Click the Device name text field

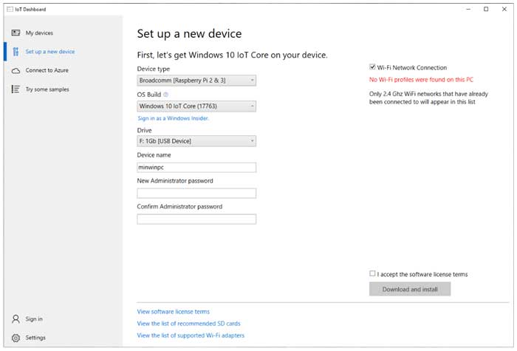coord(196,168)
